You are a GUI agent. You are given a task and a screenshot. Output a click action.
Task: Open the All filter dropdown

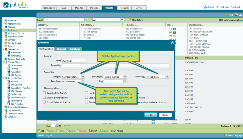tap(122, 20)
